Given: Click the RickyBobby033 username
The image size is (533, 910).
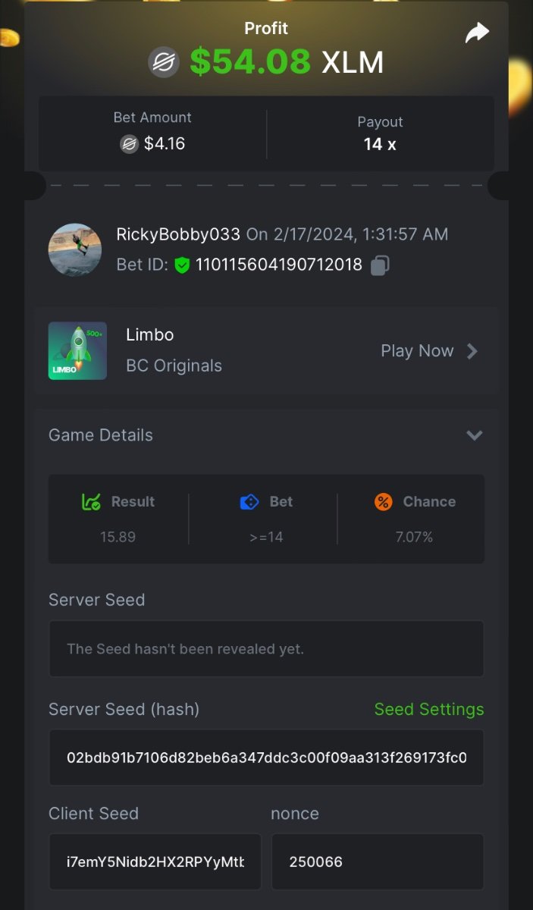Looking at the screenshot, I should click(x=178, y=234).
